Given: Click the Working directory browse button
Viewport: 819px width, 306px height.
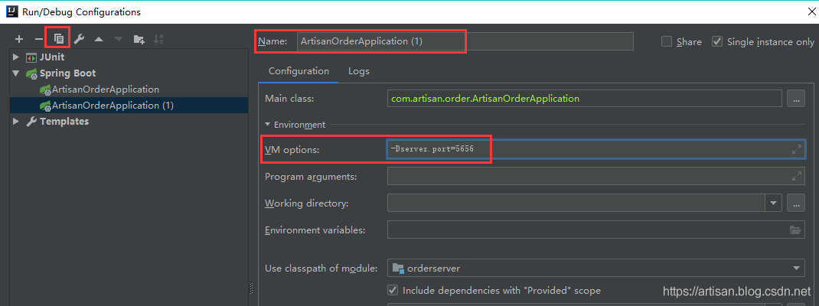Looking at the screenshot, I should pos(796,203).
